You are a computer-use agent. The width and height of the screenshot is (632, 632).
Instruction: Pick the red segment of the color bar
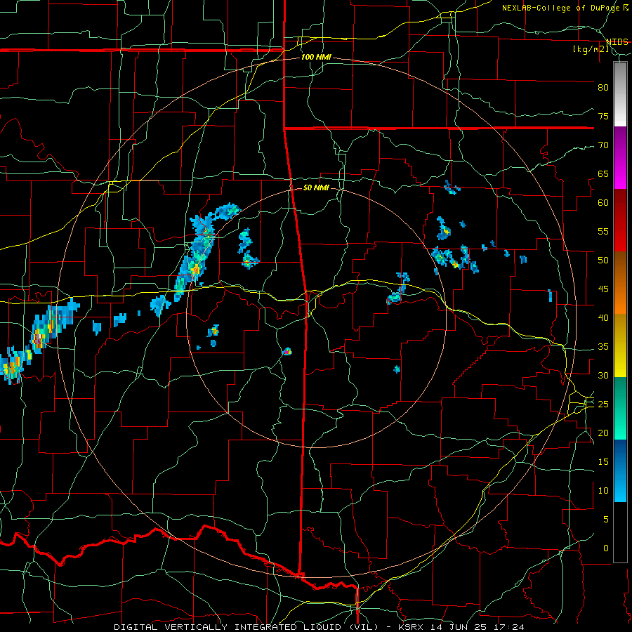click(620, 220)
